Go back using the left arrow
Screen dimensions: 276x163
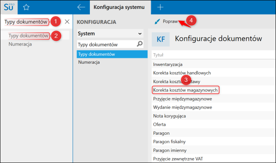pos(81,7)
